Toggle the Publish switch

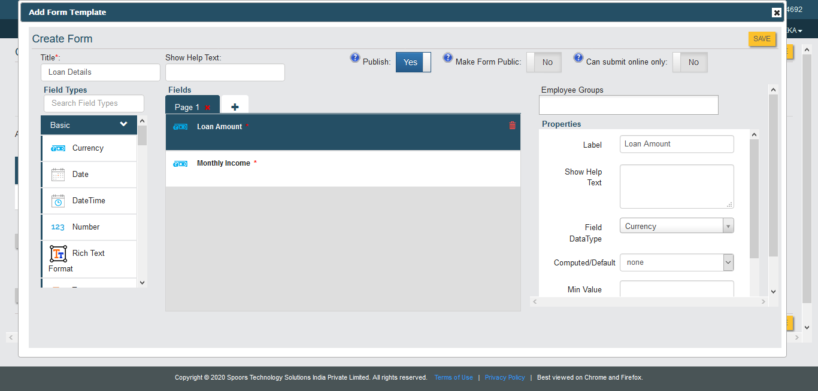(413, 62)
